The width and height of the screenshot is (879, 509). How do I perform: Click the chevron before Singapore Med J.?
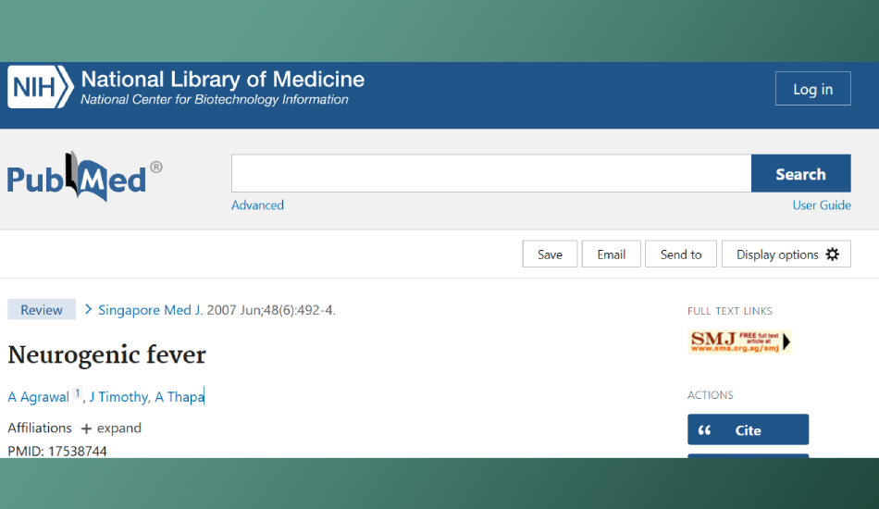89,309
